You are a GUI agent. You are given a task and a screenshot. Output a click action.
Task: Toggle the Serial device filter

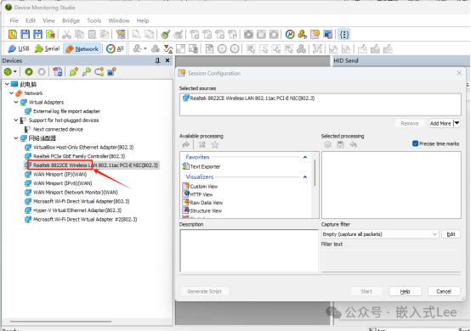pos(47,48)
